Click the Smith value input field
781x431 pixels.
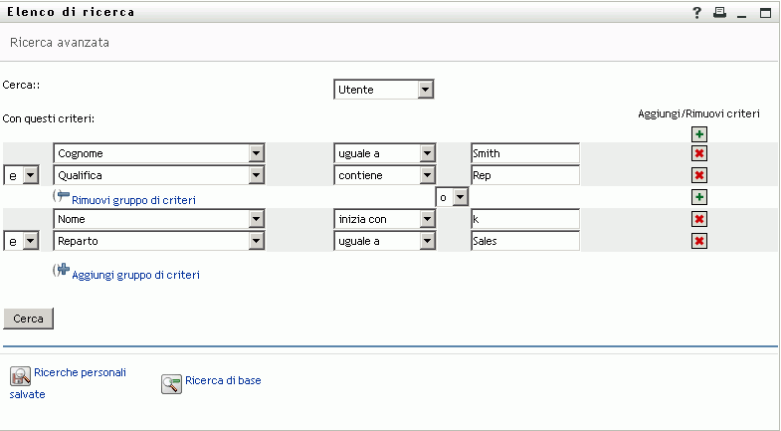tap(524, 153)
